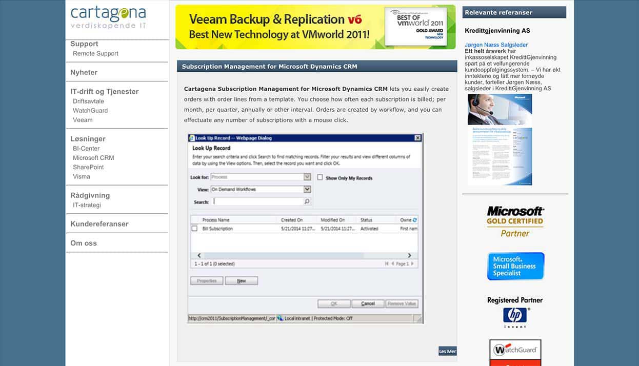Click the Les Mer button
This screenshot has width=639, height=366.
447,351
